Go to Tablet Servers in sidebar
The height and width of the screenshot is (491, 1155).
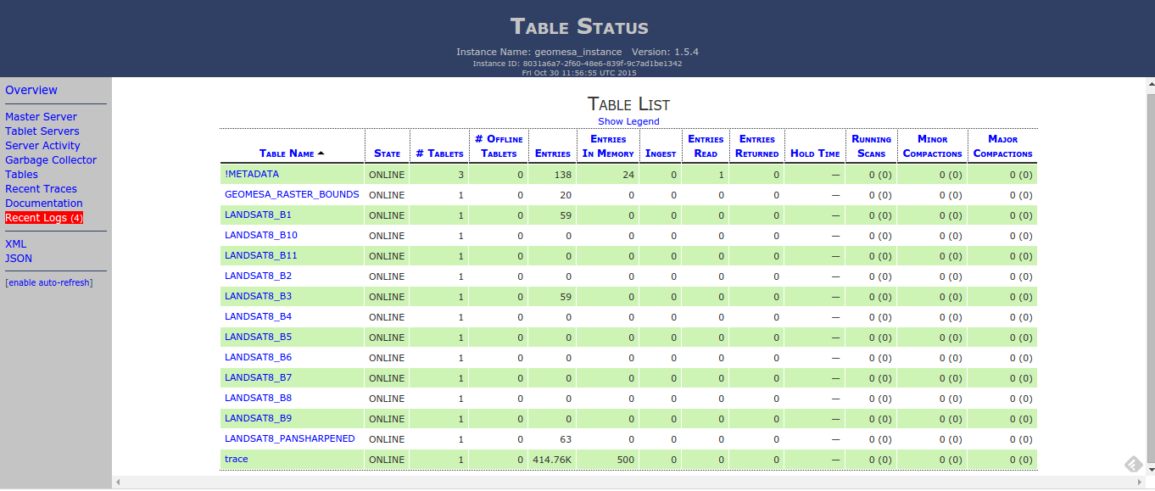(42, 131)
